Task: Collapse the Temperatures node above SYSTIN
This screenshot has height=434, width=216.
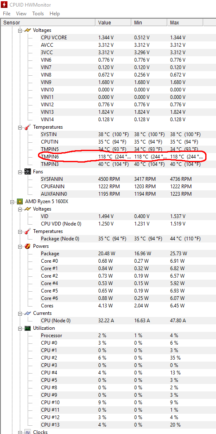Action: pos(20,127)
